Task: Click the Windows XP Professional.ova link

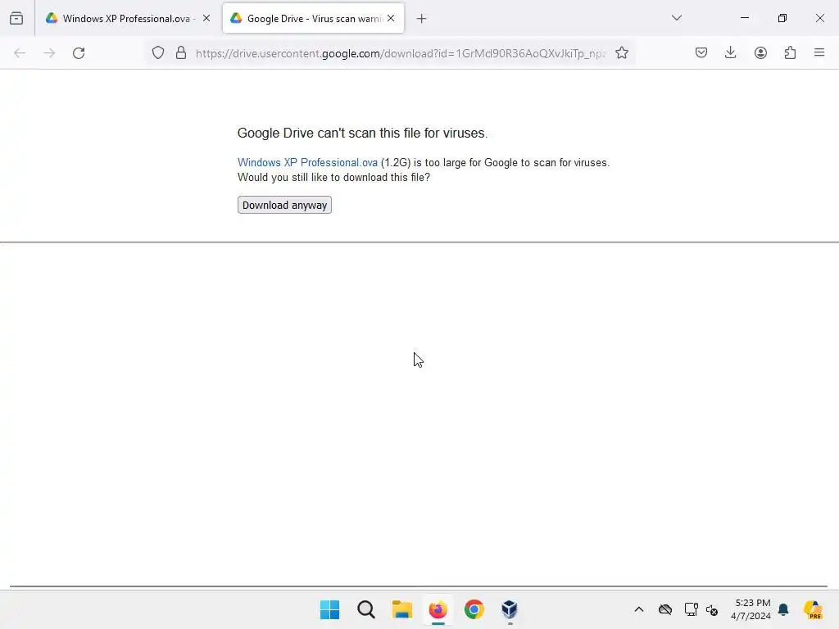Action: coord(308,163)
